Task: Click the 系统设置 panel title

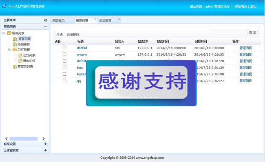Action: pyautogui.click(x=10, y=144)
